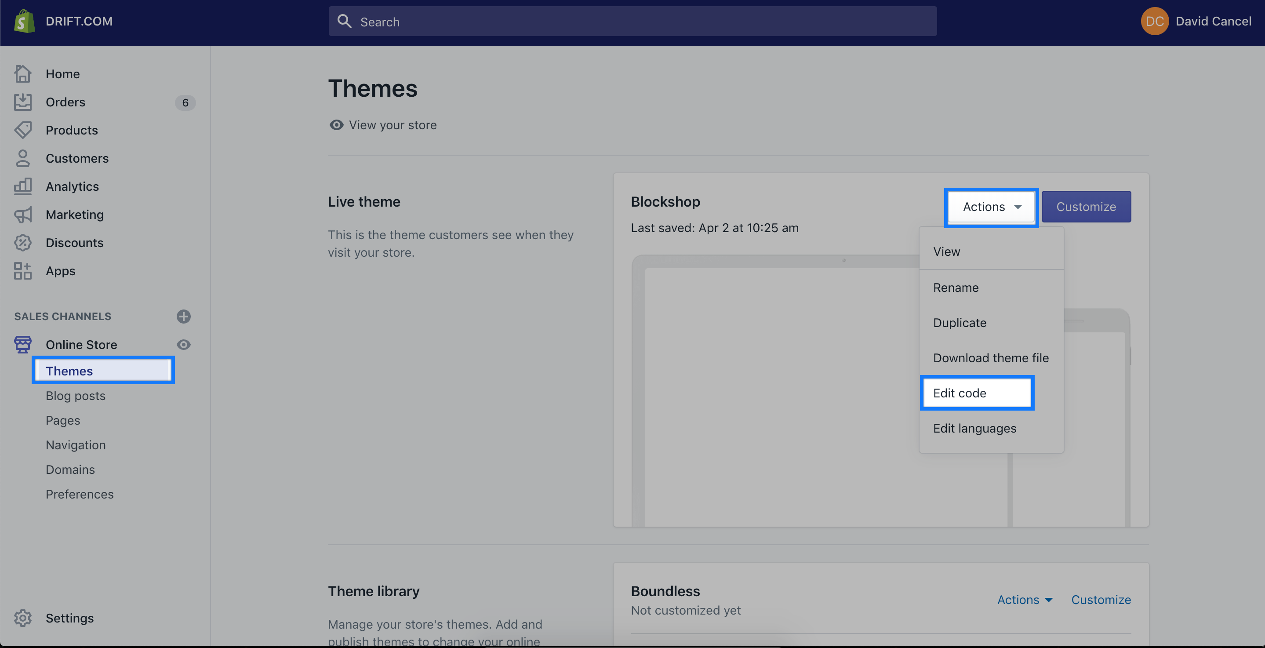
Task: Open Preferences in sidebar
Action: tap(80, 494)
